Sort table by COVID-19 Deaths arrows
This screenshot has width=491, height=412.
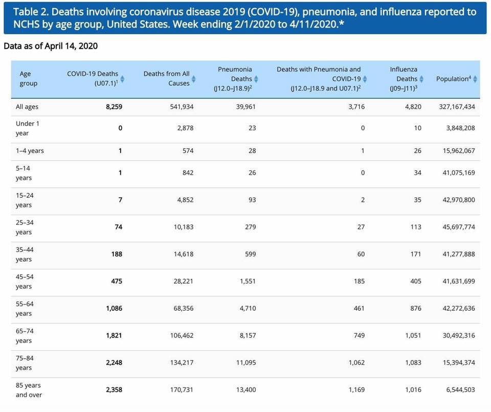(x=122, y=79)
